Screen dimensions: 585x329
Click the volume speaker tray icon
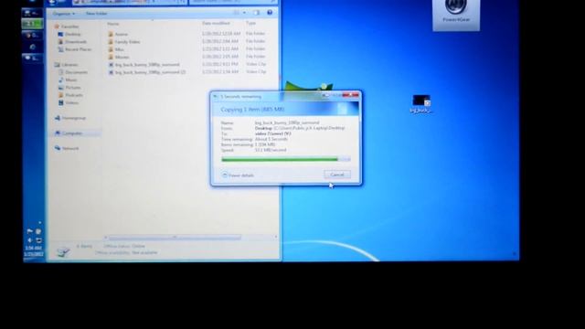click(x=29, y=240)
